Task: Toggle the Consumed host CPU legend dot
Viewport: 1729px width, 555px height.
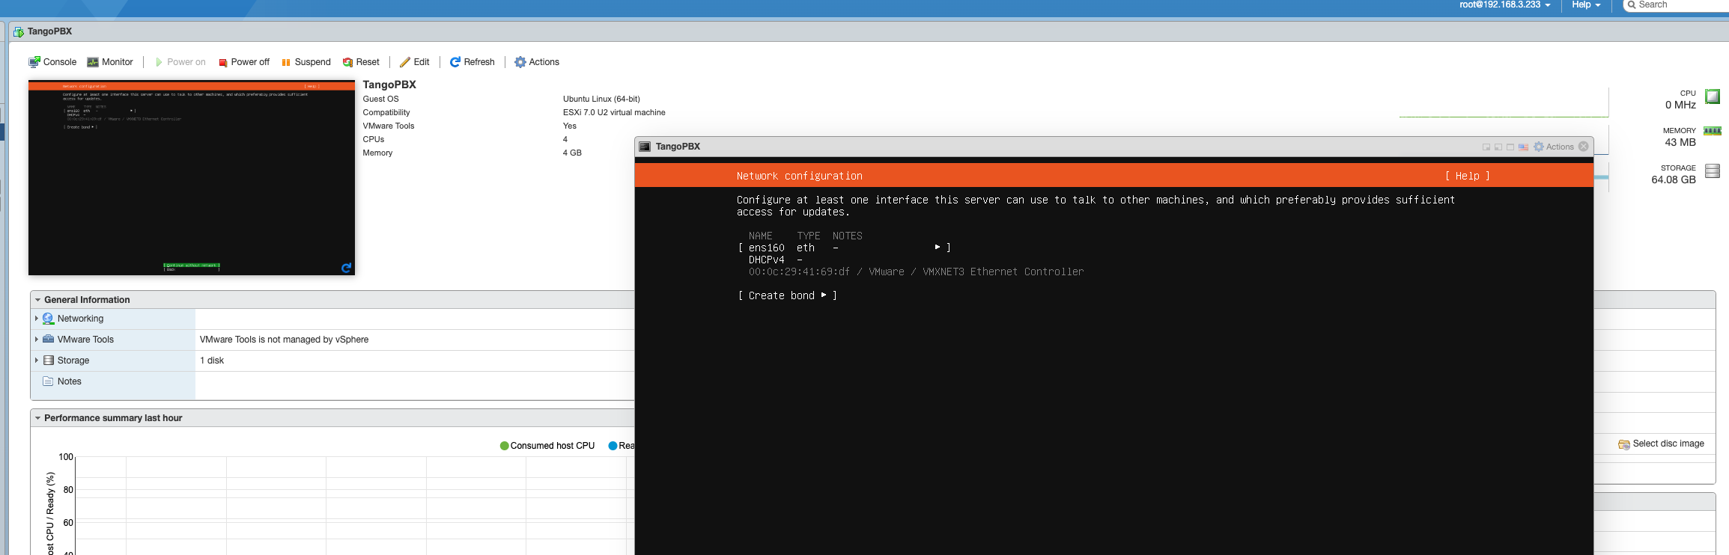Action: 504,446
